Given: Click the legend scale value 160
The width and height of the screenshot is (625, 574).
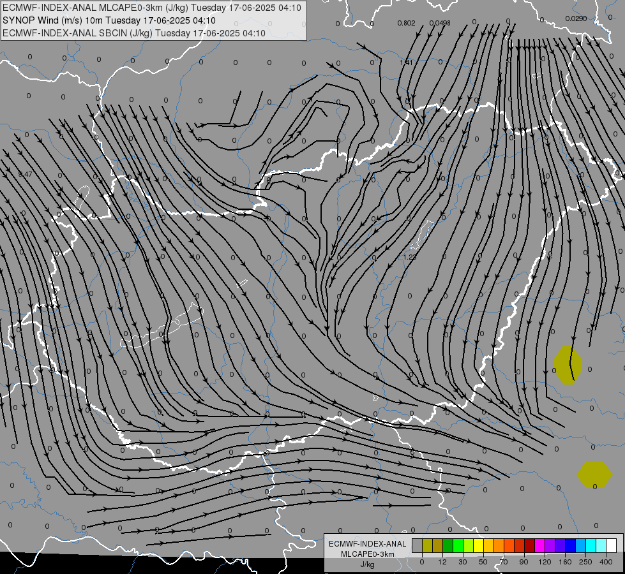Looking at the screenshot, I should coord(565,562).
